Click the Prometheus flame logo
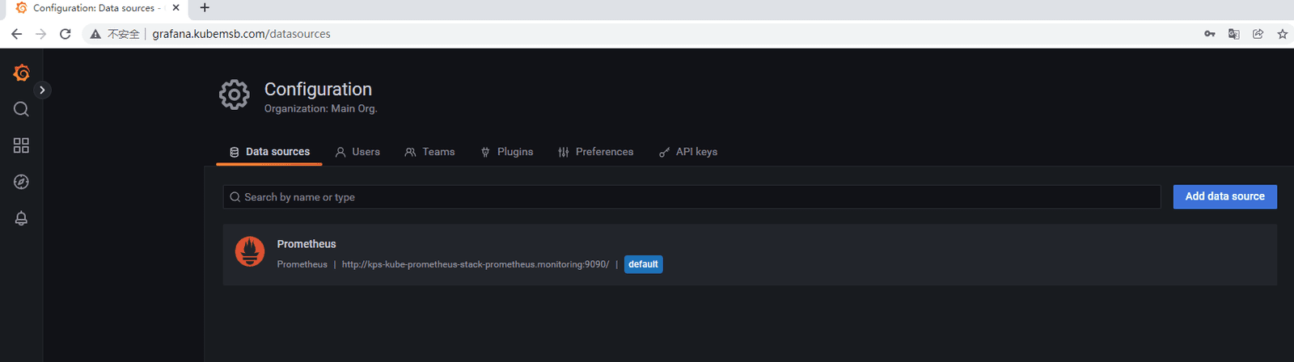 click(250, 252)
